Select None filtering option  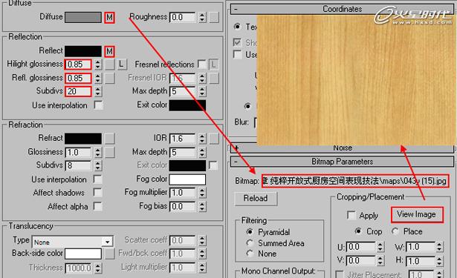click(250, 254)
